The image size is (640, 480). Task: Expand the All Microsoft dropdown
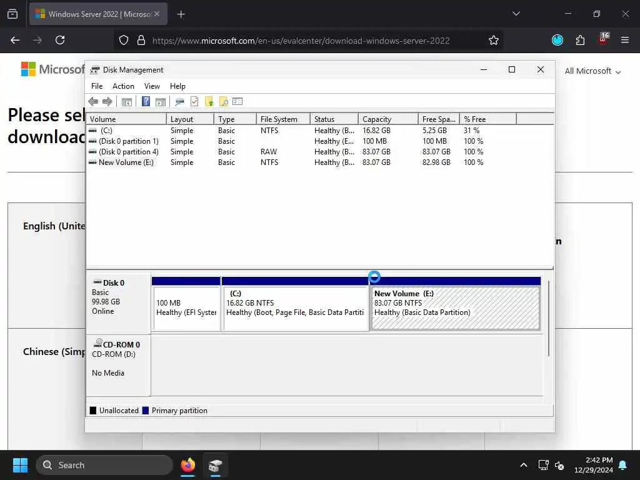click(x=592, y=71)
